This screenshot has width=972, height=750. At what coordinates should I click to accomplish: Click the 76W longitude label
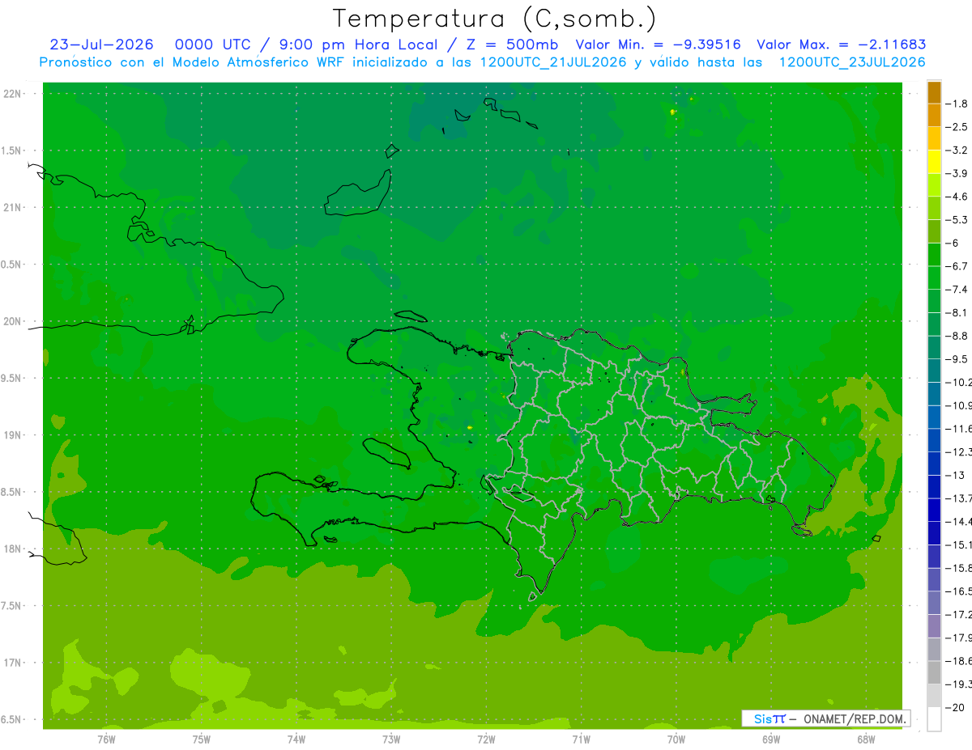point(106,739)
